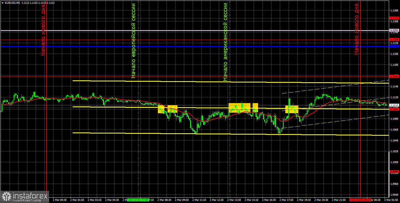400x203 pixels.
Task: Click '2 Mar 01:50' on the time axis
Action: coord(77,200)
